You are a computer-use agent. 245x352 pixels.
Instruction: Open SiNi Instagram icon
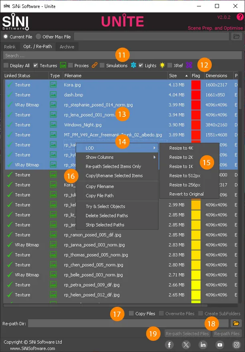[237, 344]
